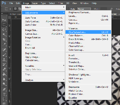Select the Spot Healing Brush tool
Image resolution: width=120 pixels, height=105 pixels.
pyautogui.click(x=4, y=50)
